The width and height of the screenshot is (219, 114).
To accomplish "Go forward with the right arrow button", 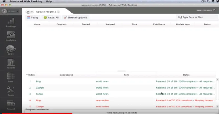I will pyautogui.click(x=32, y=12).
